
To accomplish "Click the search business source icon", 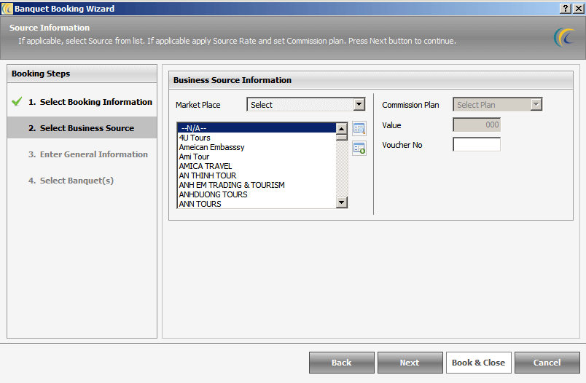I will pos(359,129).
